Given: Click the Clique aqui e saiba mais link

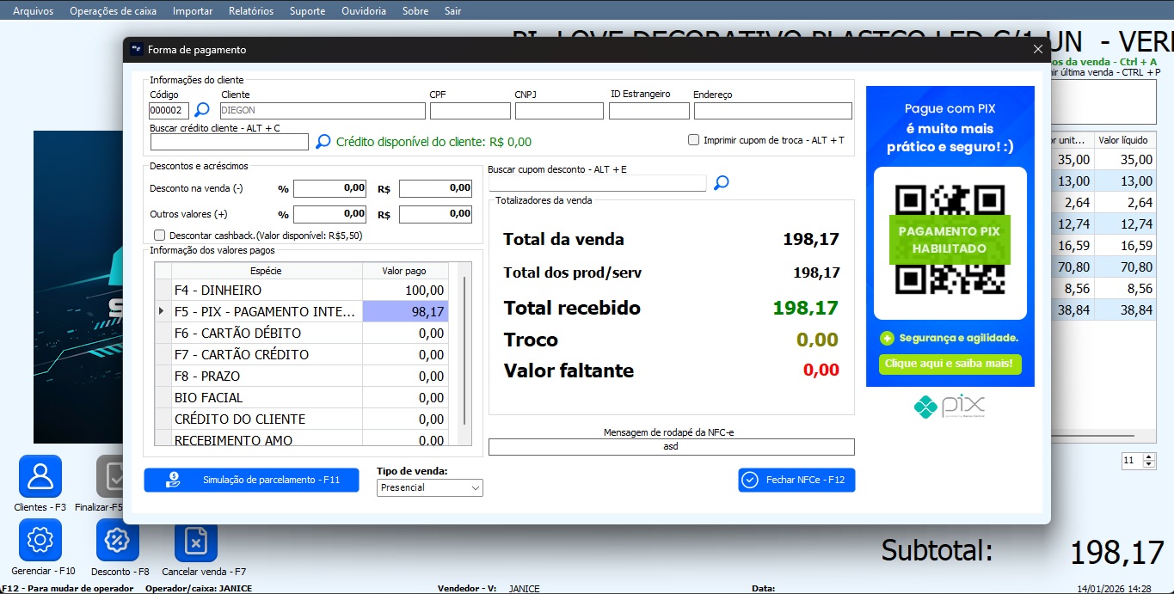Looking at the screenshot, I should coord(950,364).
